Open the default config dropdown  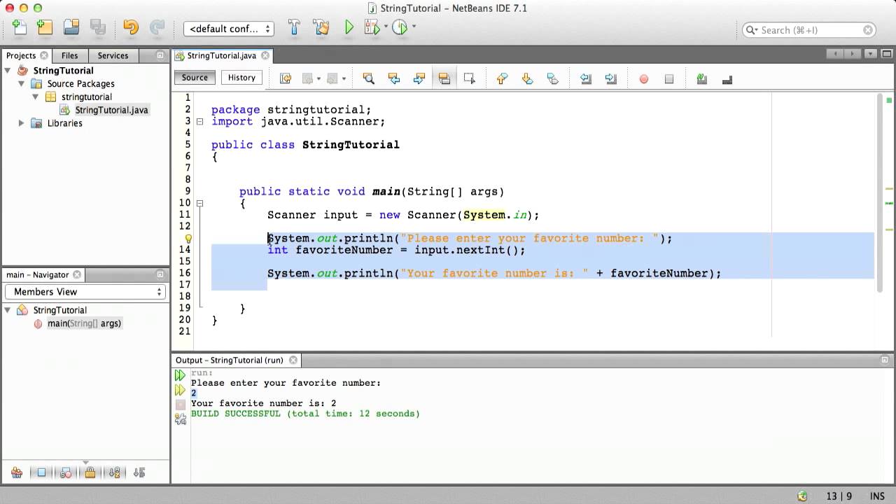coord(228,29)
